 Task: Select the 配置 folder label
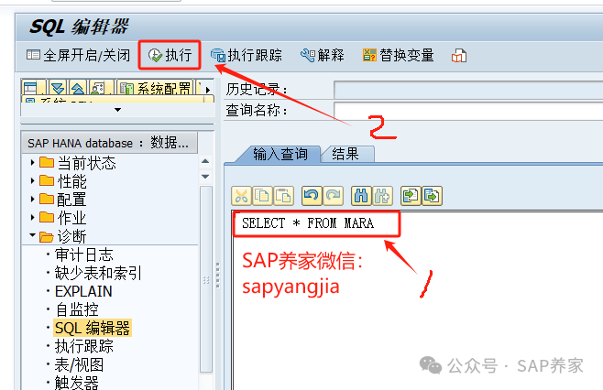point(71,200)
